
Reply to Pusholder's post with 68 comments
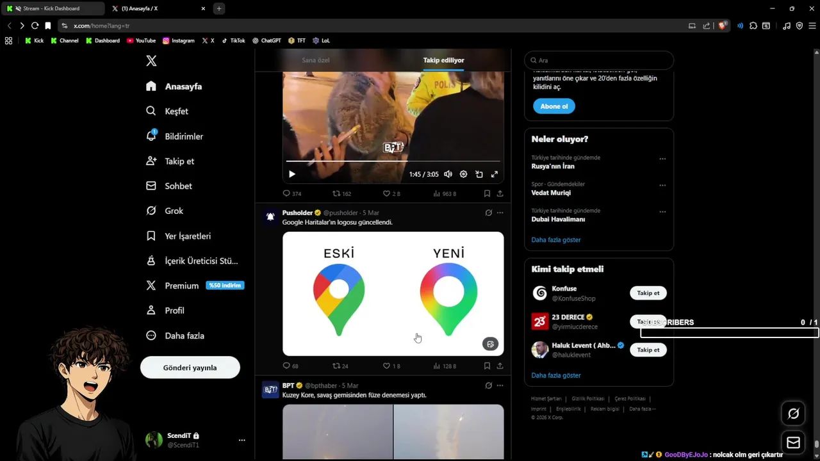coord(291,366)
